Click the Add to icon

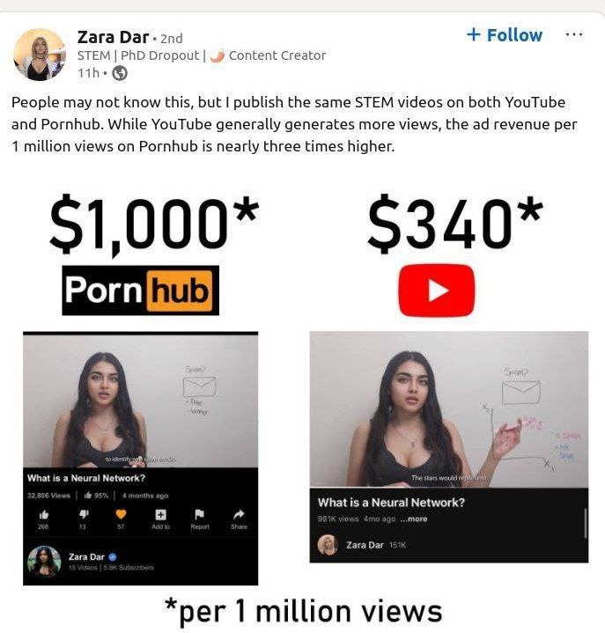pos(160,514)
